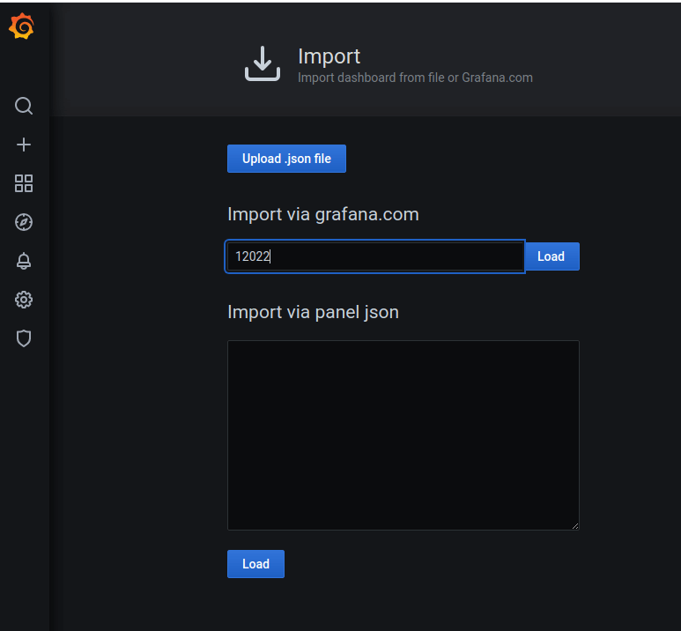Click Load below the panel json box

click(x=255, y=564)
